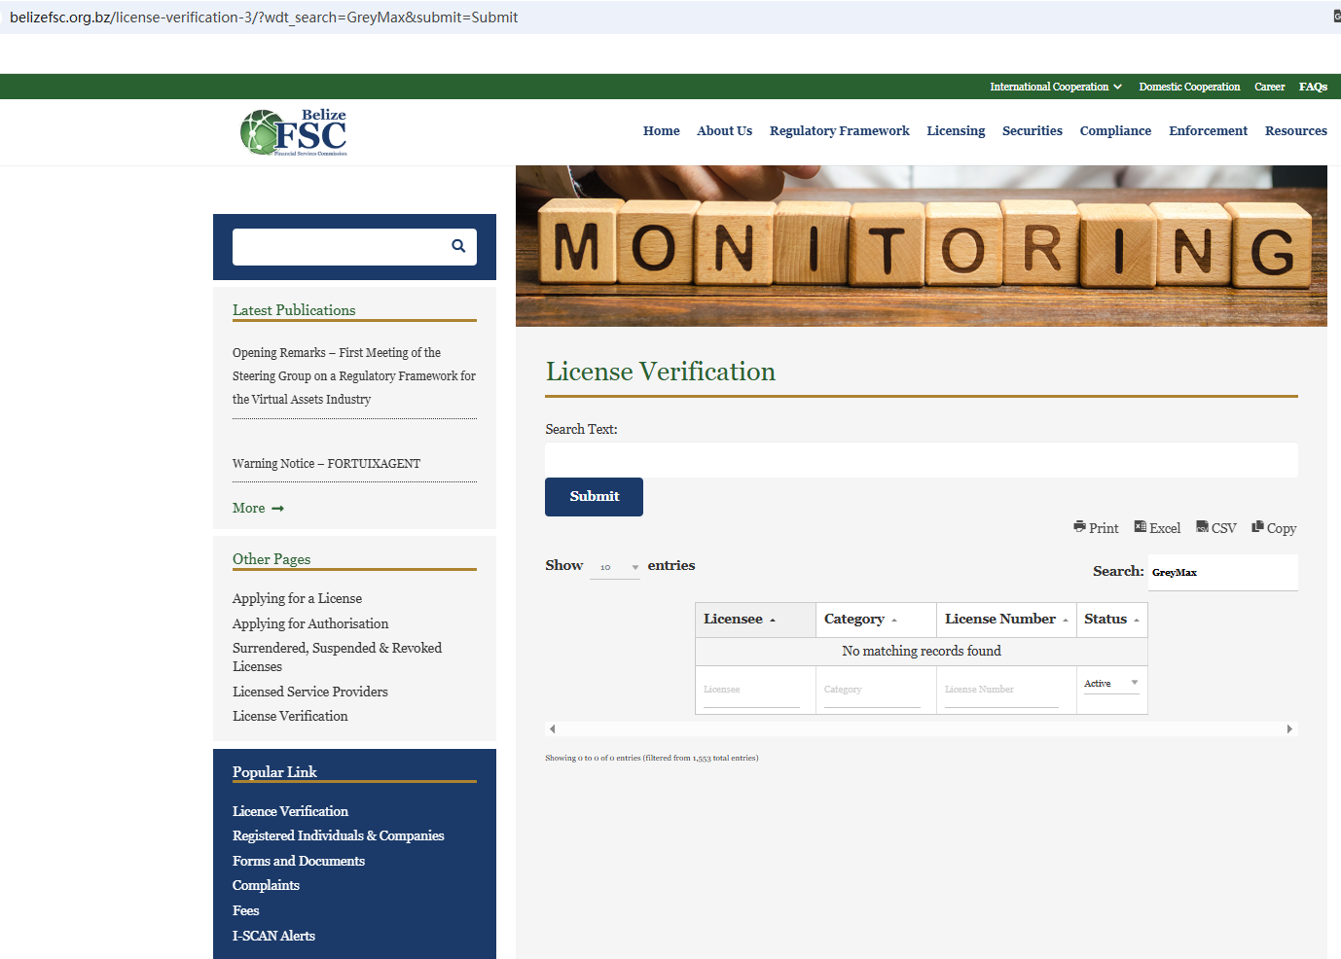The width and height of the screenshot is (1341, 959).
Task: Open the Licensing menu item
Action: click(956, 131)
